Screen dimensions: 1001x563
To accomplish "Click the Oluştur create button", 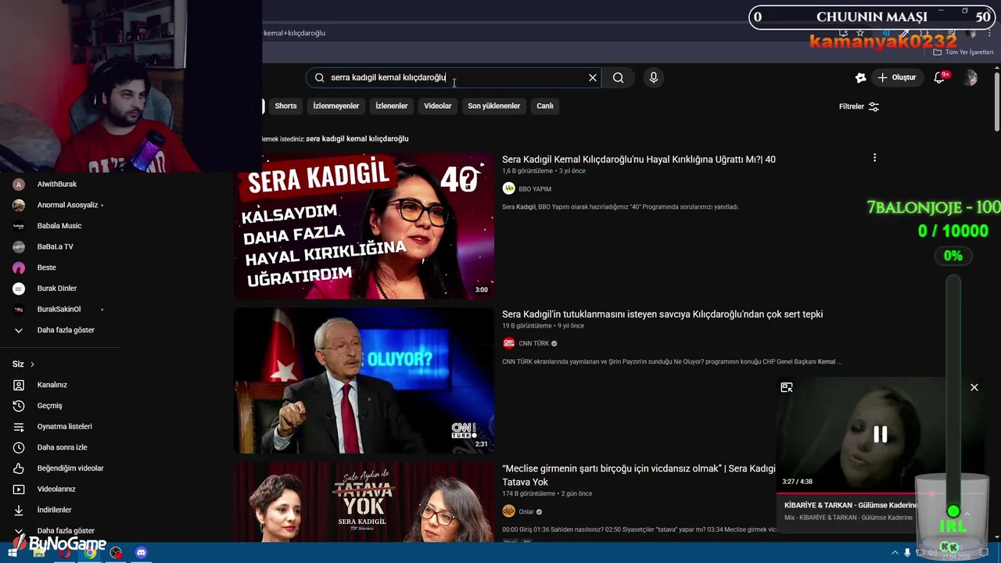I will [x=896, y=77].
